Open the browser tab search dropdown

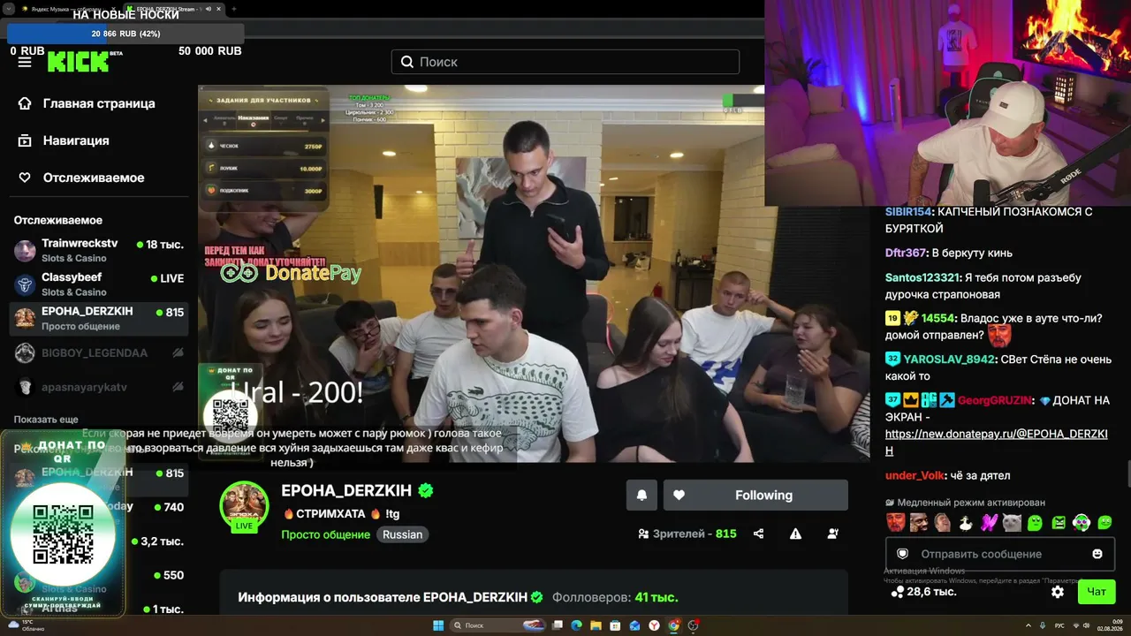(9, 9)
